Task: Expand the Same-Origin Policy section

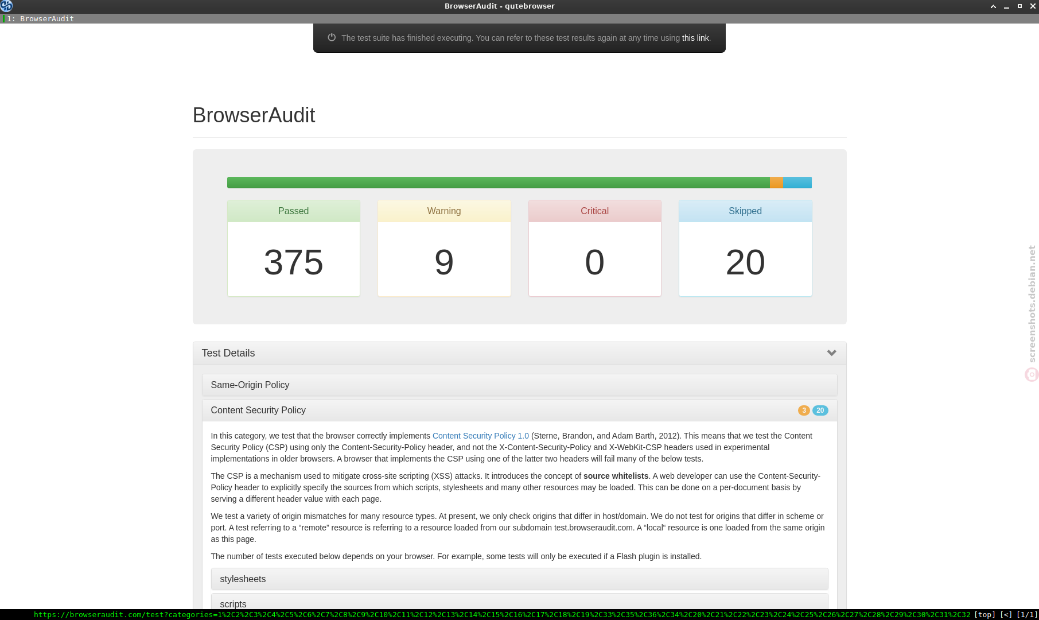Action: tap(519, 385)
